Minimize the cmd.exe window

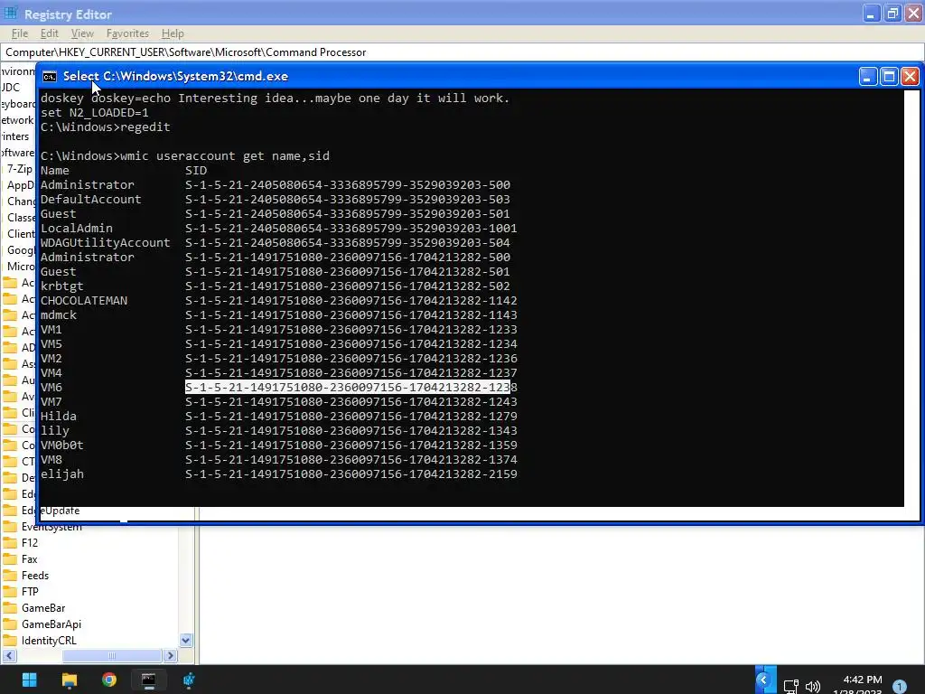(x=868, y=77)
